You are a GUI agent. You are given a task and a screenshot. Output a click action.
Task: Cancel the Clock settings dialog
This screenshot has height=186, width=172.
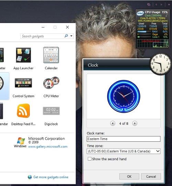(151, 176)
